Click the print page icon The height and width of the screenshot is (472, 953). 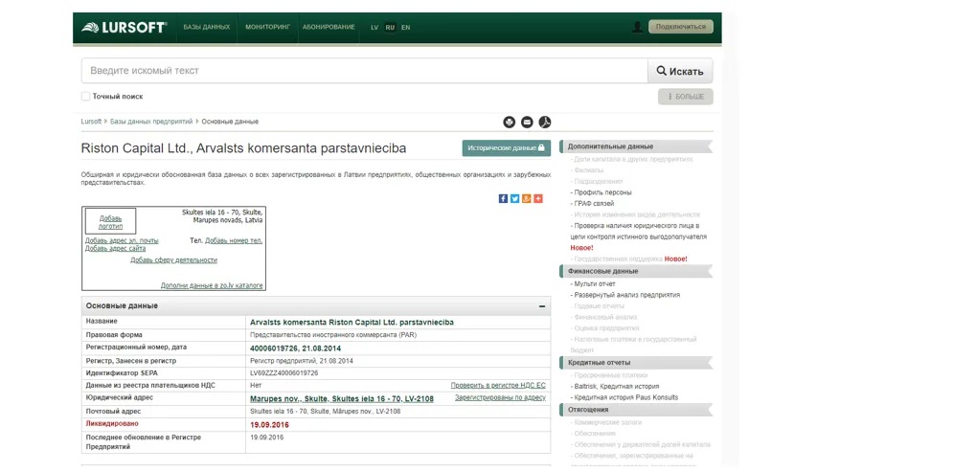pyautogui.click(x=509, y=122)
